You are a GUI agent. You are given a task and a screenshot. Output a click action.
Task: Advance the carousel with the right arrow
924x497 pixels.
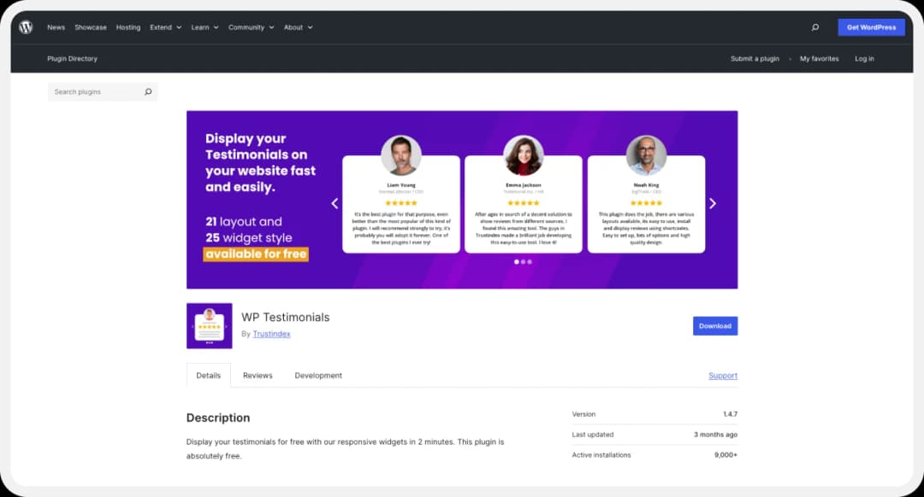pyautogui.click(x=713, y=203)
